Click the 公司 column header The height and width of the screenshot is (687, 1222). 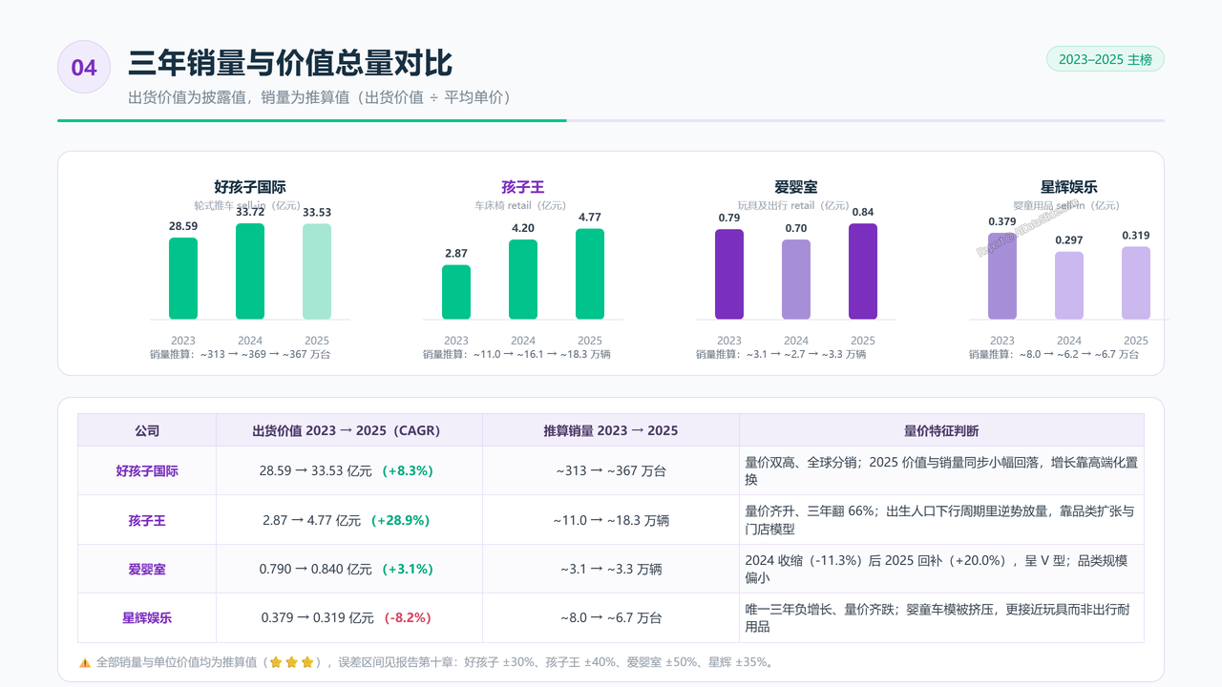point(147,430)
